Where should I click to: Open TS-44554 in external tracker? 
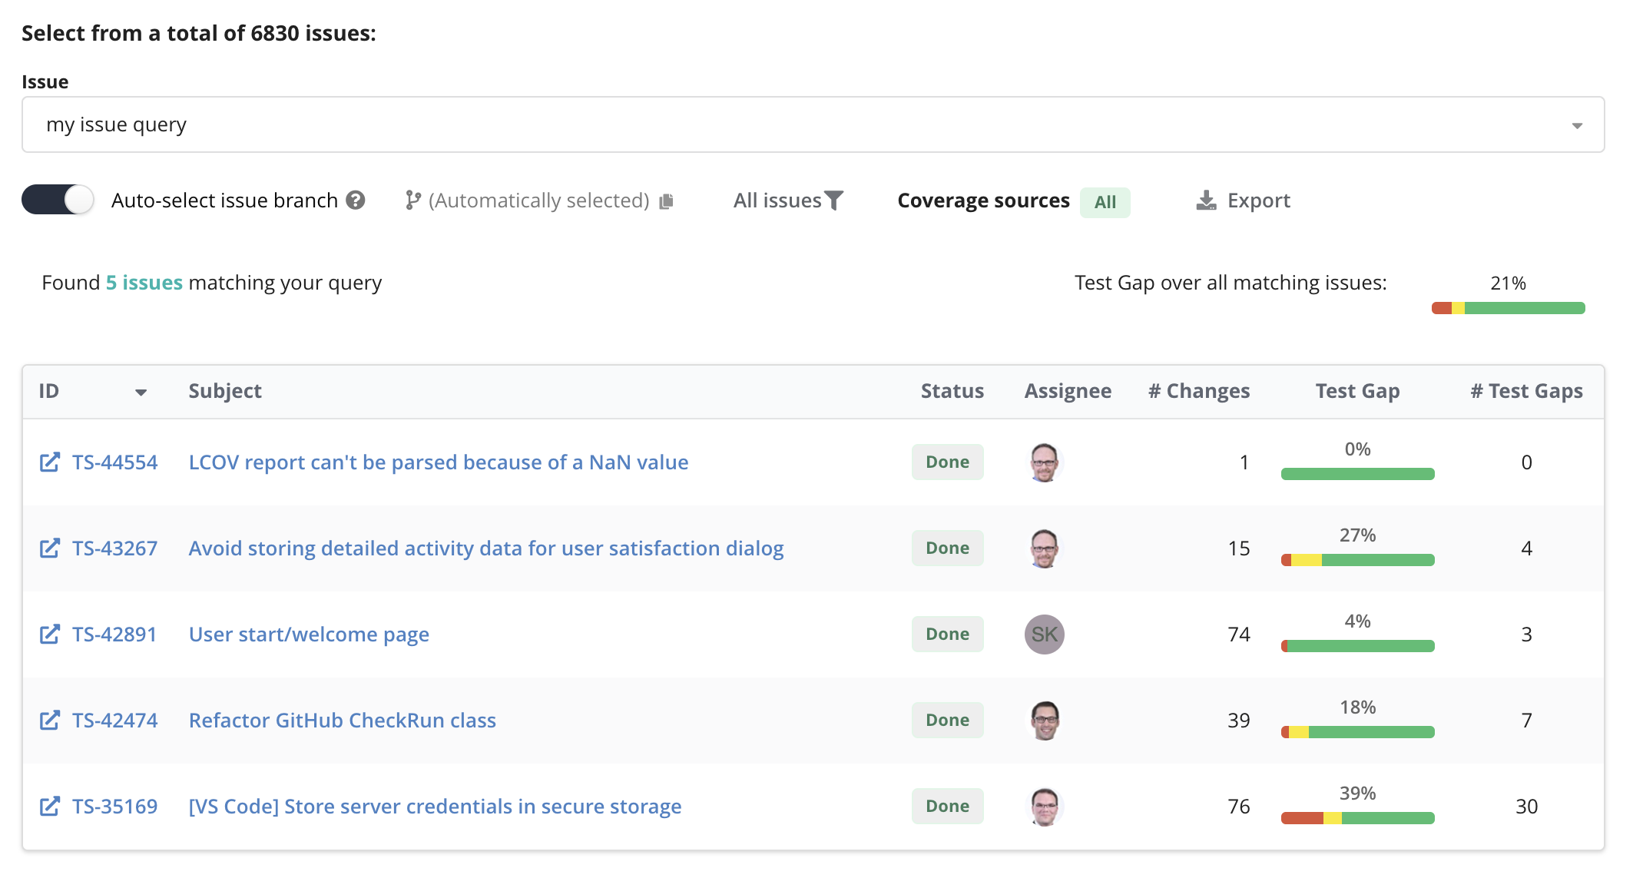(x=50, y=462)
